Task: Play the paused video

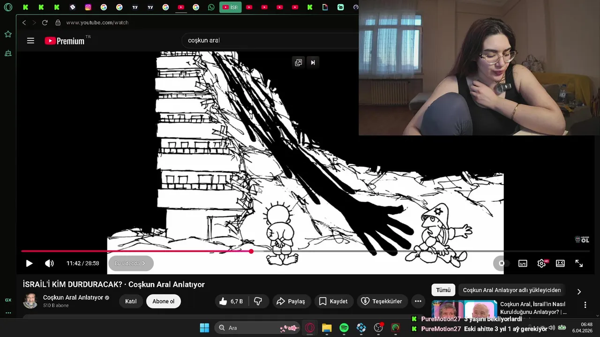Action: (29, 264)
